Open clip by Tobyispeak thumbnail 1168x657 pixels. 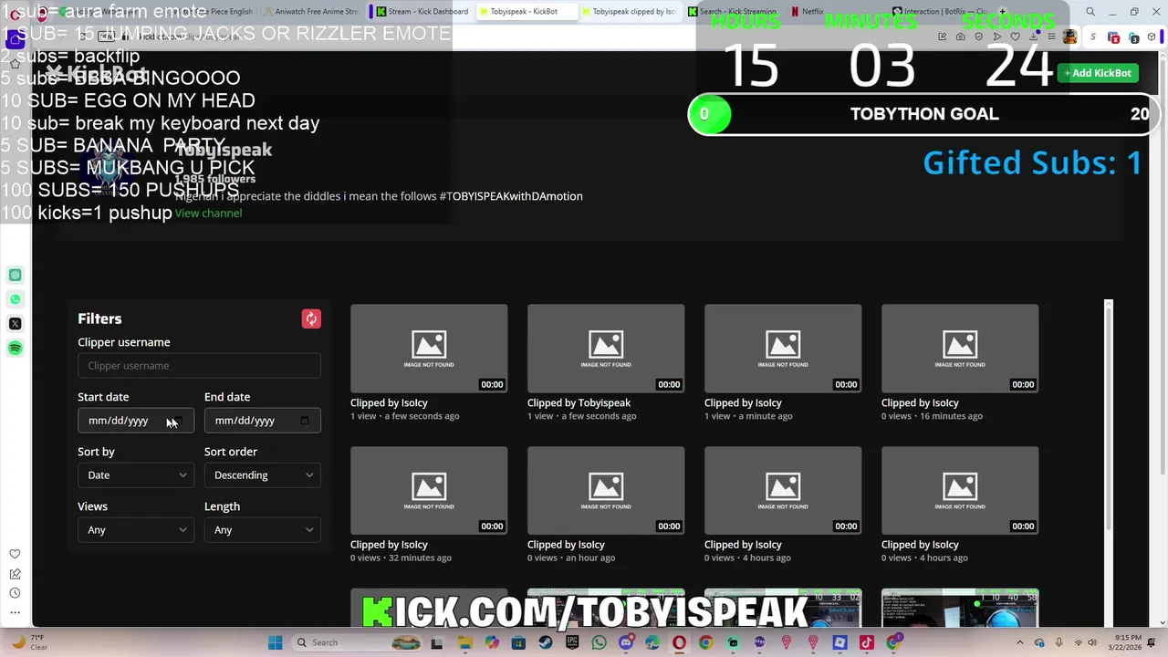pos(606,348)
